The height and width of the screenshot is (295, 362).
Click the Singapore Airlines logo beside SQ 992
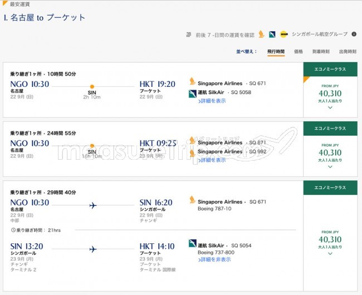192,153
